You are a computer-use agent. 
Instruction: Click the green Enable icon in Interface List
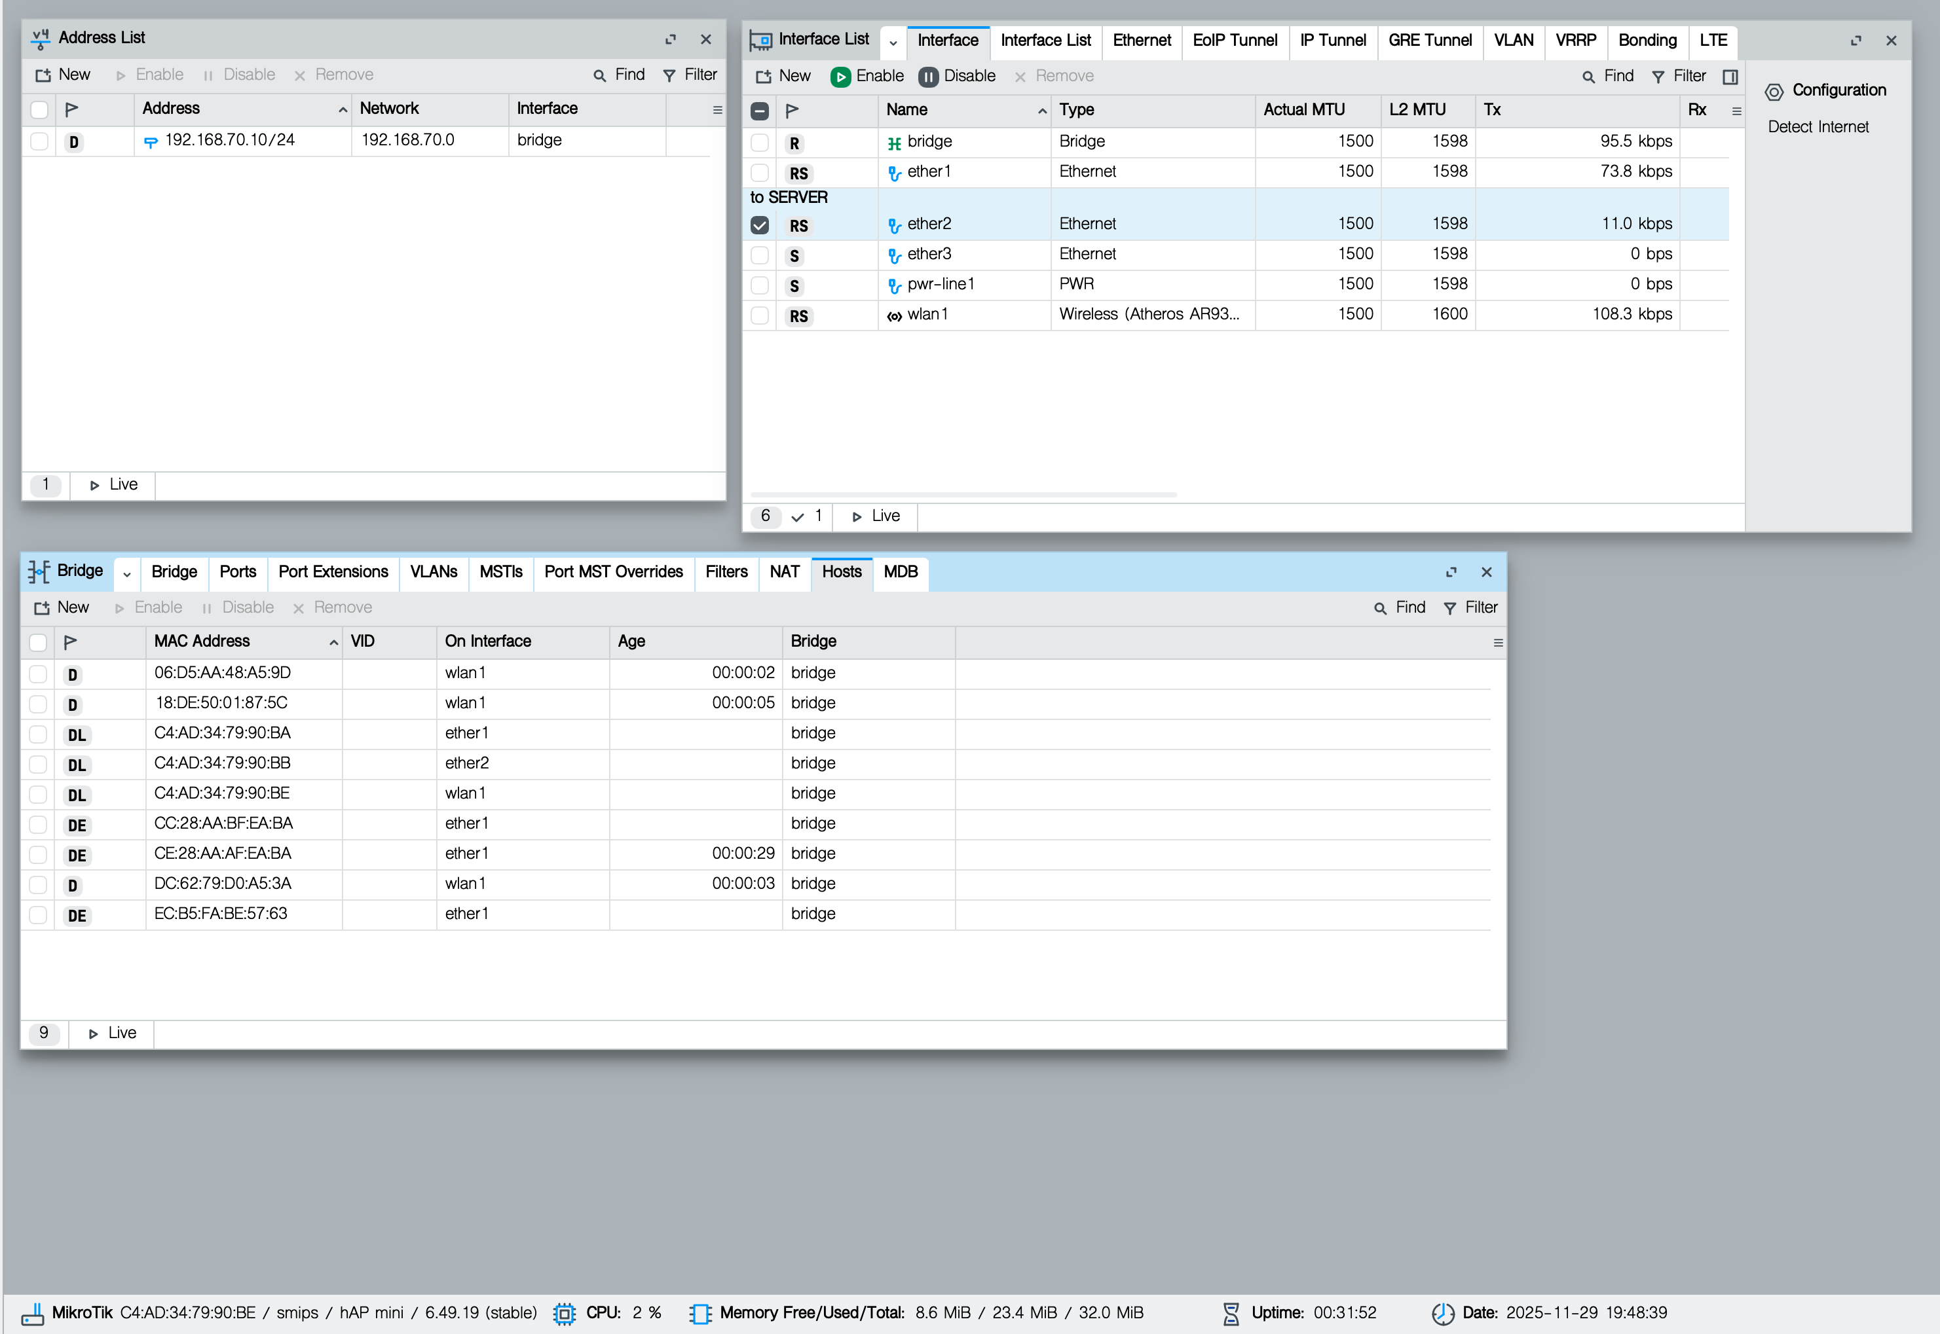840,76
